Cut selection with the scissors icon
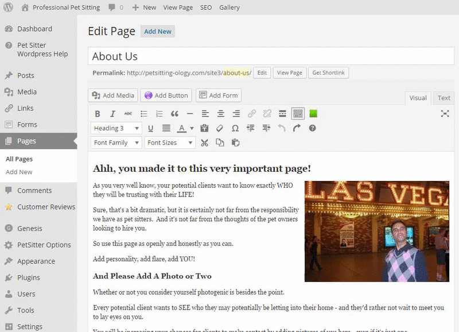459x332 pixels. (204, 142)
